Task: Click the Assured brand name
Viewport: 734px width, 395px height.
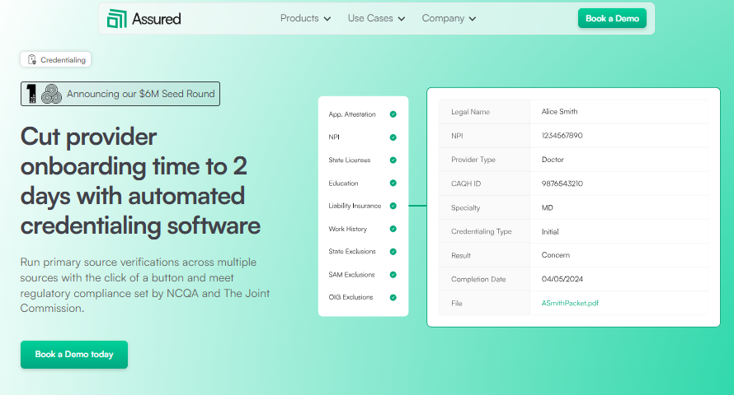Action: [x=157, y=19]
